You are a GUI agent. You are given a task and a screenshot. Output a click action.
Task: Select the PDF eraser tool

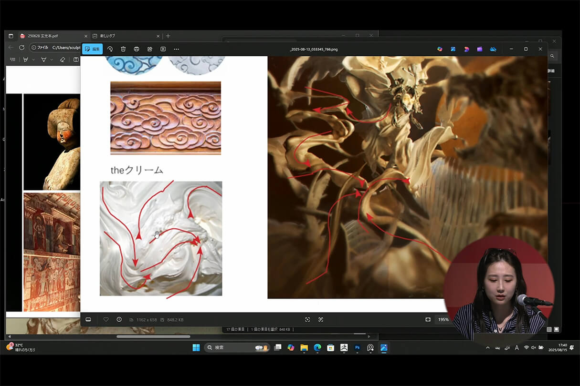click(62, 60)
